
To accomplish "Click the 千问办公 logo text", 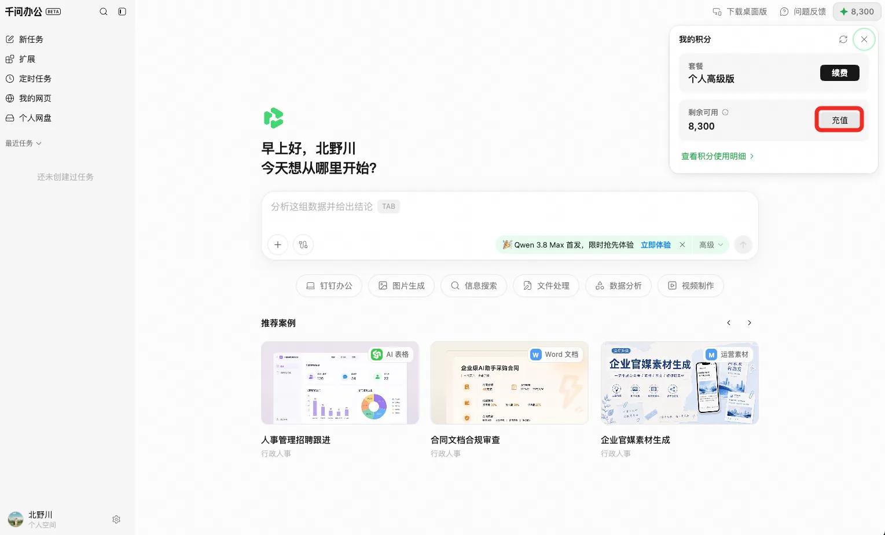I will pyautogui.click(x=23, y=12).
